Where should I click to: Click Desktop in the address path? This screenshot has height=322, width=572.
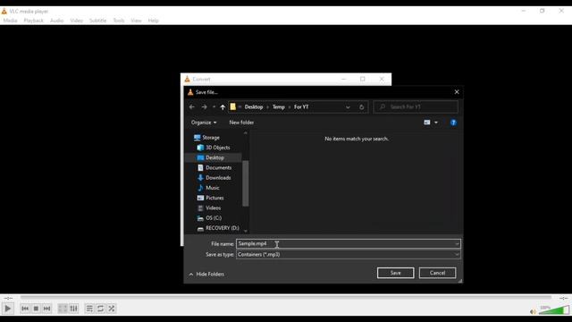click(x=254, y=107)
